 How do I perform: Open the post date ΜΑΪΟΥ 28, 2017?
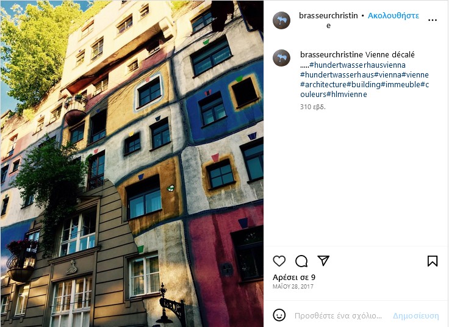[x=293, y=286]
